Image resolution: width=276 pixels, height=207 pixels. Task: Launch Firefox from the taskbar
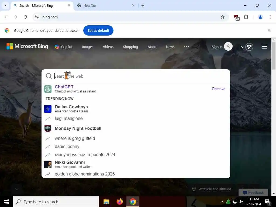click(120, 202)
